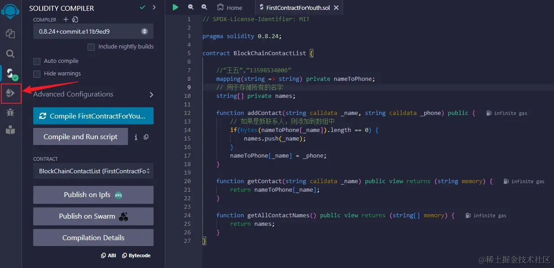Zoom out the editor
The width and height of the screenshot is (554, 268).
coord(191,7)
